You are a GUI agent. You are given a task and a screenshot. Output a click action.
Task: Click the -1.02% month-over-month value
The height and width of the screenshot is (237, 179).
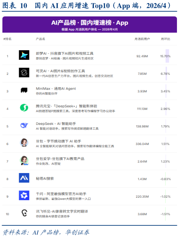165,197
